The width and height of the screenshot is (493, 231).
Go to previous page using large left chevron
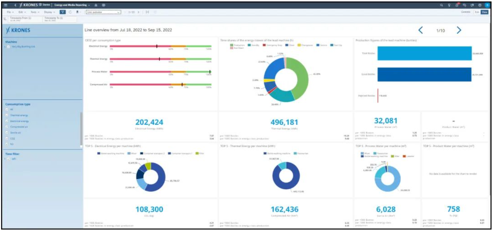pos(421,30)
